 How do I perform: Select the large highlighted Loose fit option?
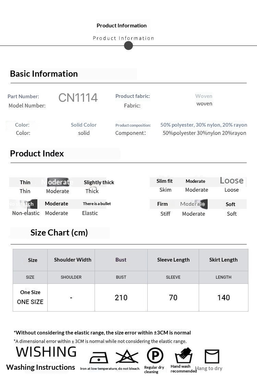pyautogui.click(x=232, y=180)
